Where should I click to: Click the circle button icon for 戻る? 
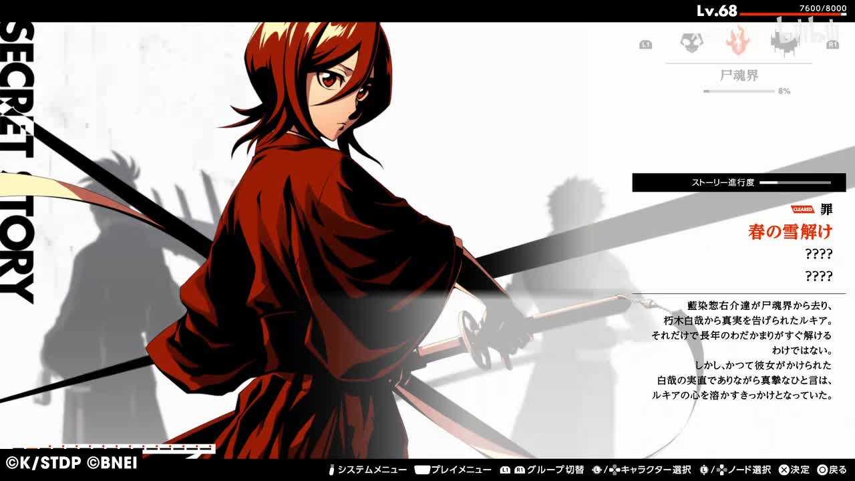point(822,470)
